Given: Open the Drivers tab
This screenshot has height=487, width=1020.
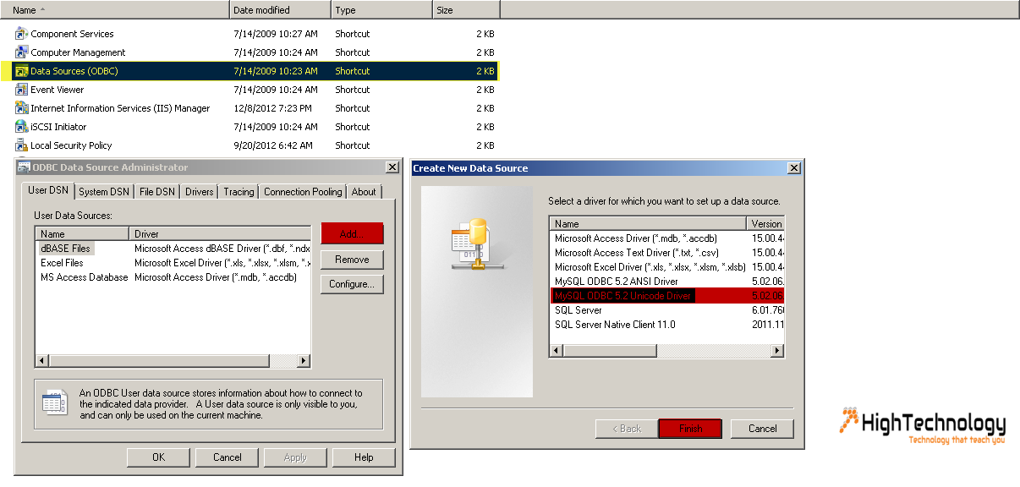Looking at the screenshot, I should 200,192.
